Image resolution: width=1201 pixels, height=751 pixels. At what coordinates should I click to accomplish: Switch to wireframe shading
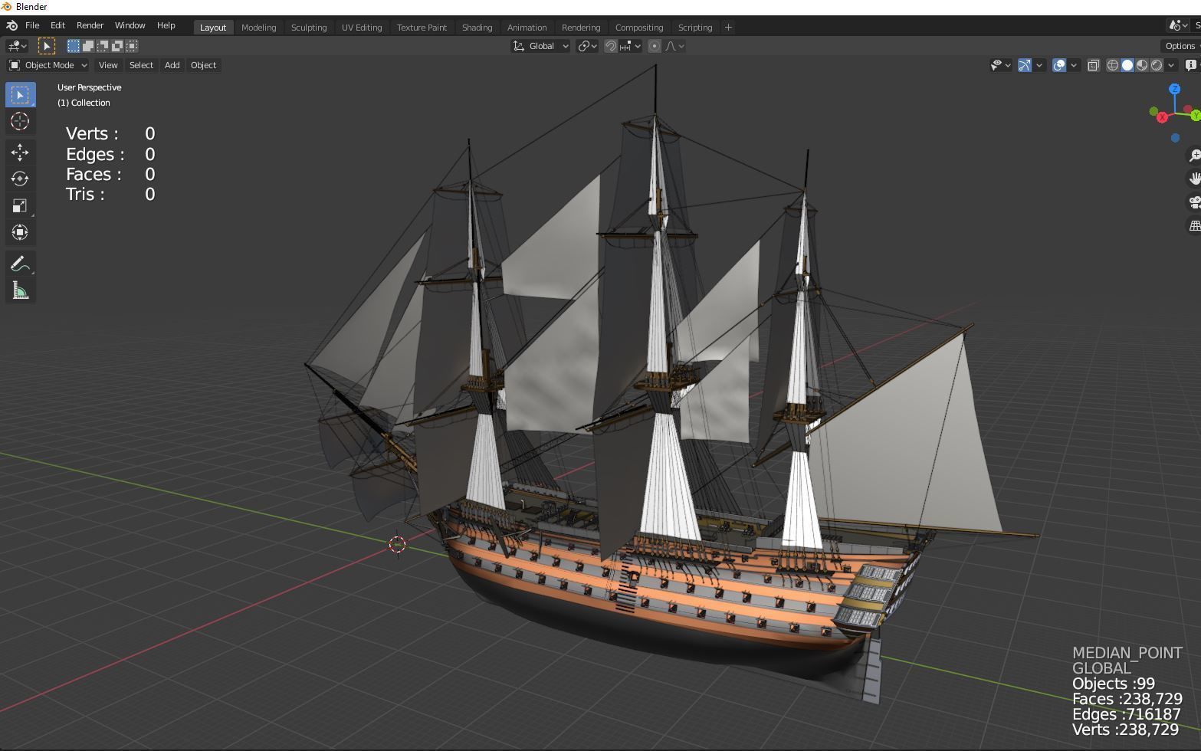(x=1113, y=65)
